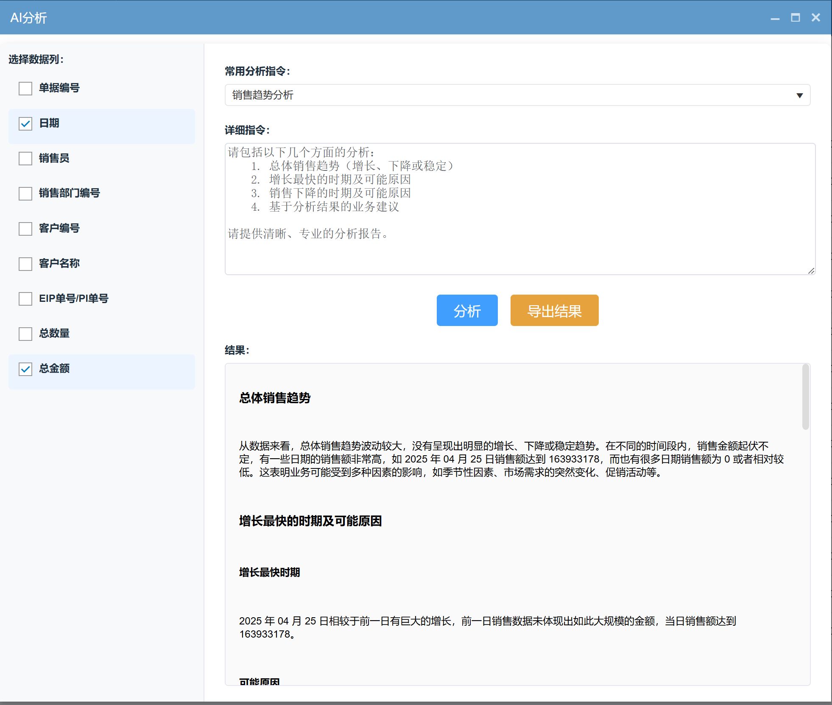Select the 客户编号 checkbox
Image resolution: width=832 pixels, height=705 pixels.
(x=25, y=228)
